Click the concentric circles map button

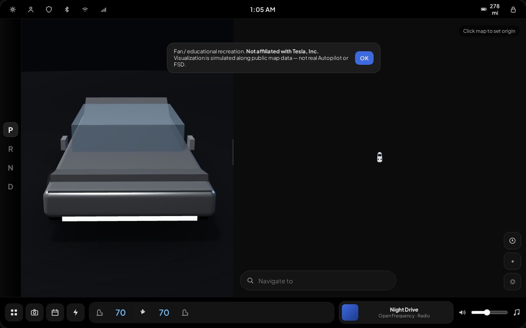click(x=512, y=282)
